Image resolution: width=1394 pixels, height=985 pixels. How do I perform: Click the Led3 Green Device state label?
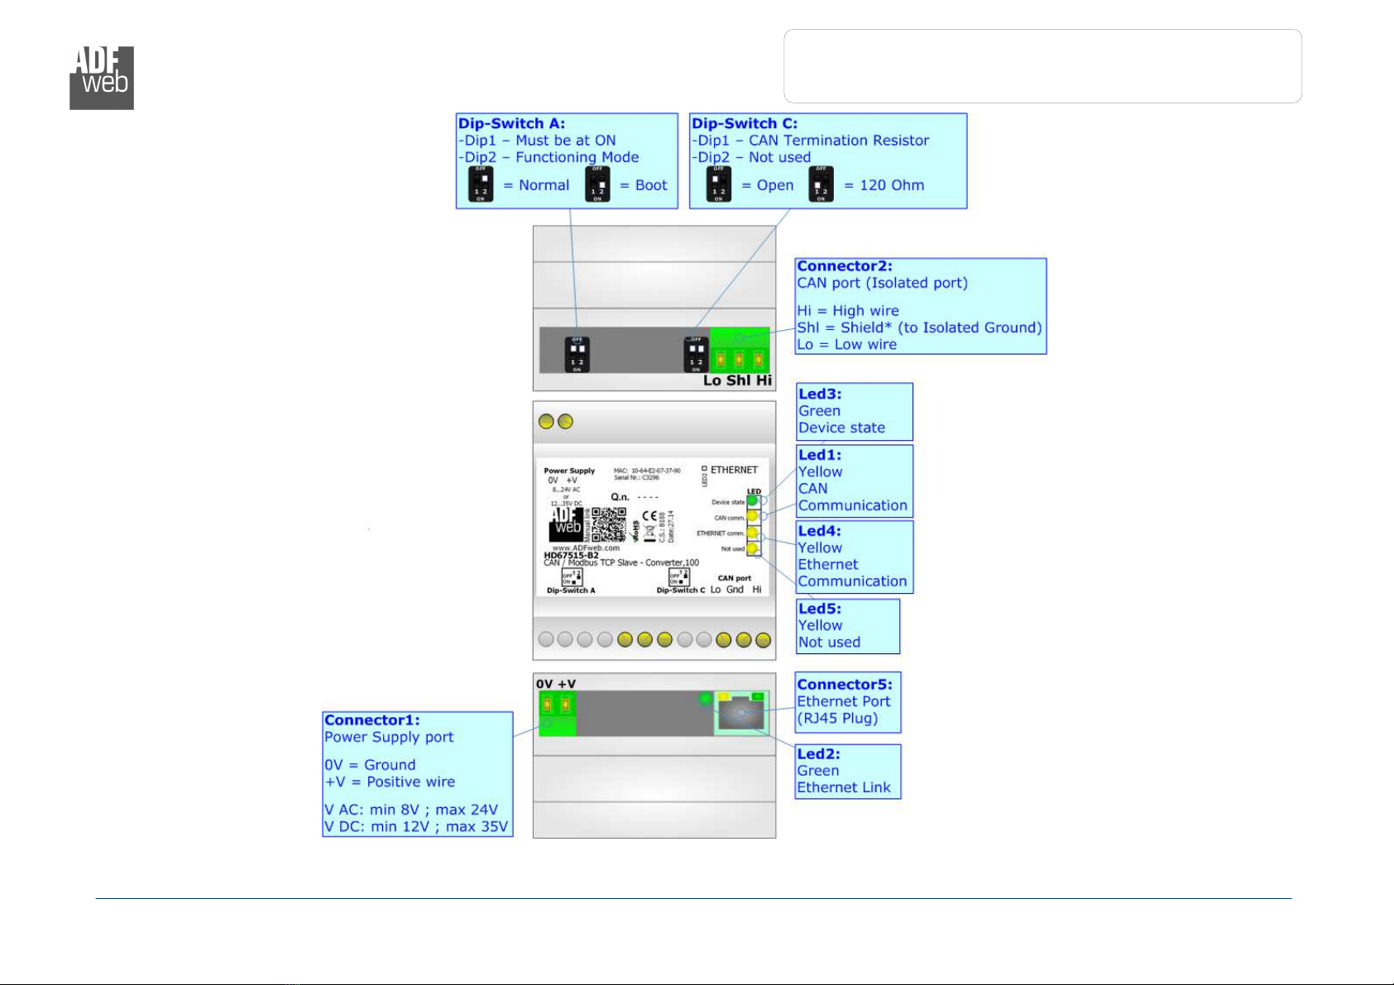point(855,411)
